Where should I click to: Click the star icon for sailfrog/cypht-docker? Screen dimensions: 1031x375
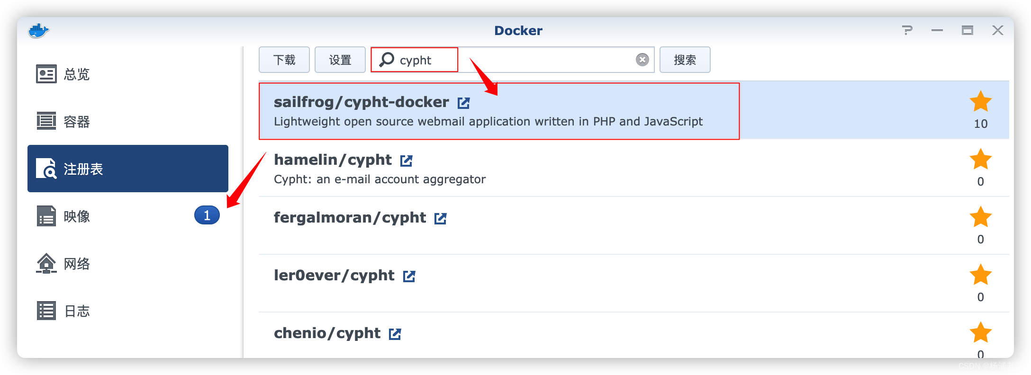(x=980, y=101)
